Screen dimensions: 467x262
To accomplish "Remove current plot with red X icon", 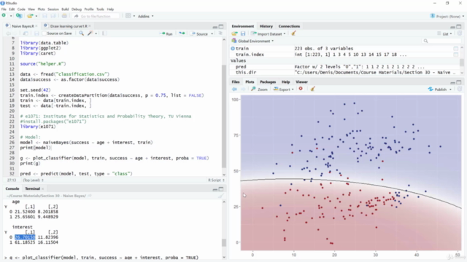I will click(x=301, y=89).
